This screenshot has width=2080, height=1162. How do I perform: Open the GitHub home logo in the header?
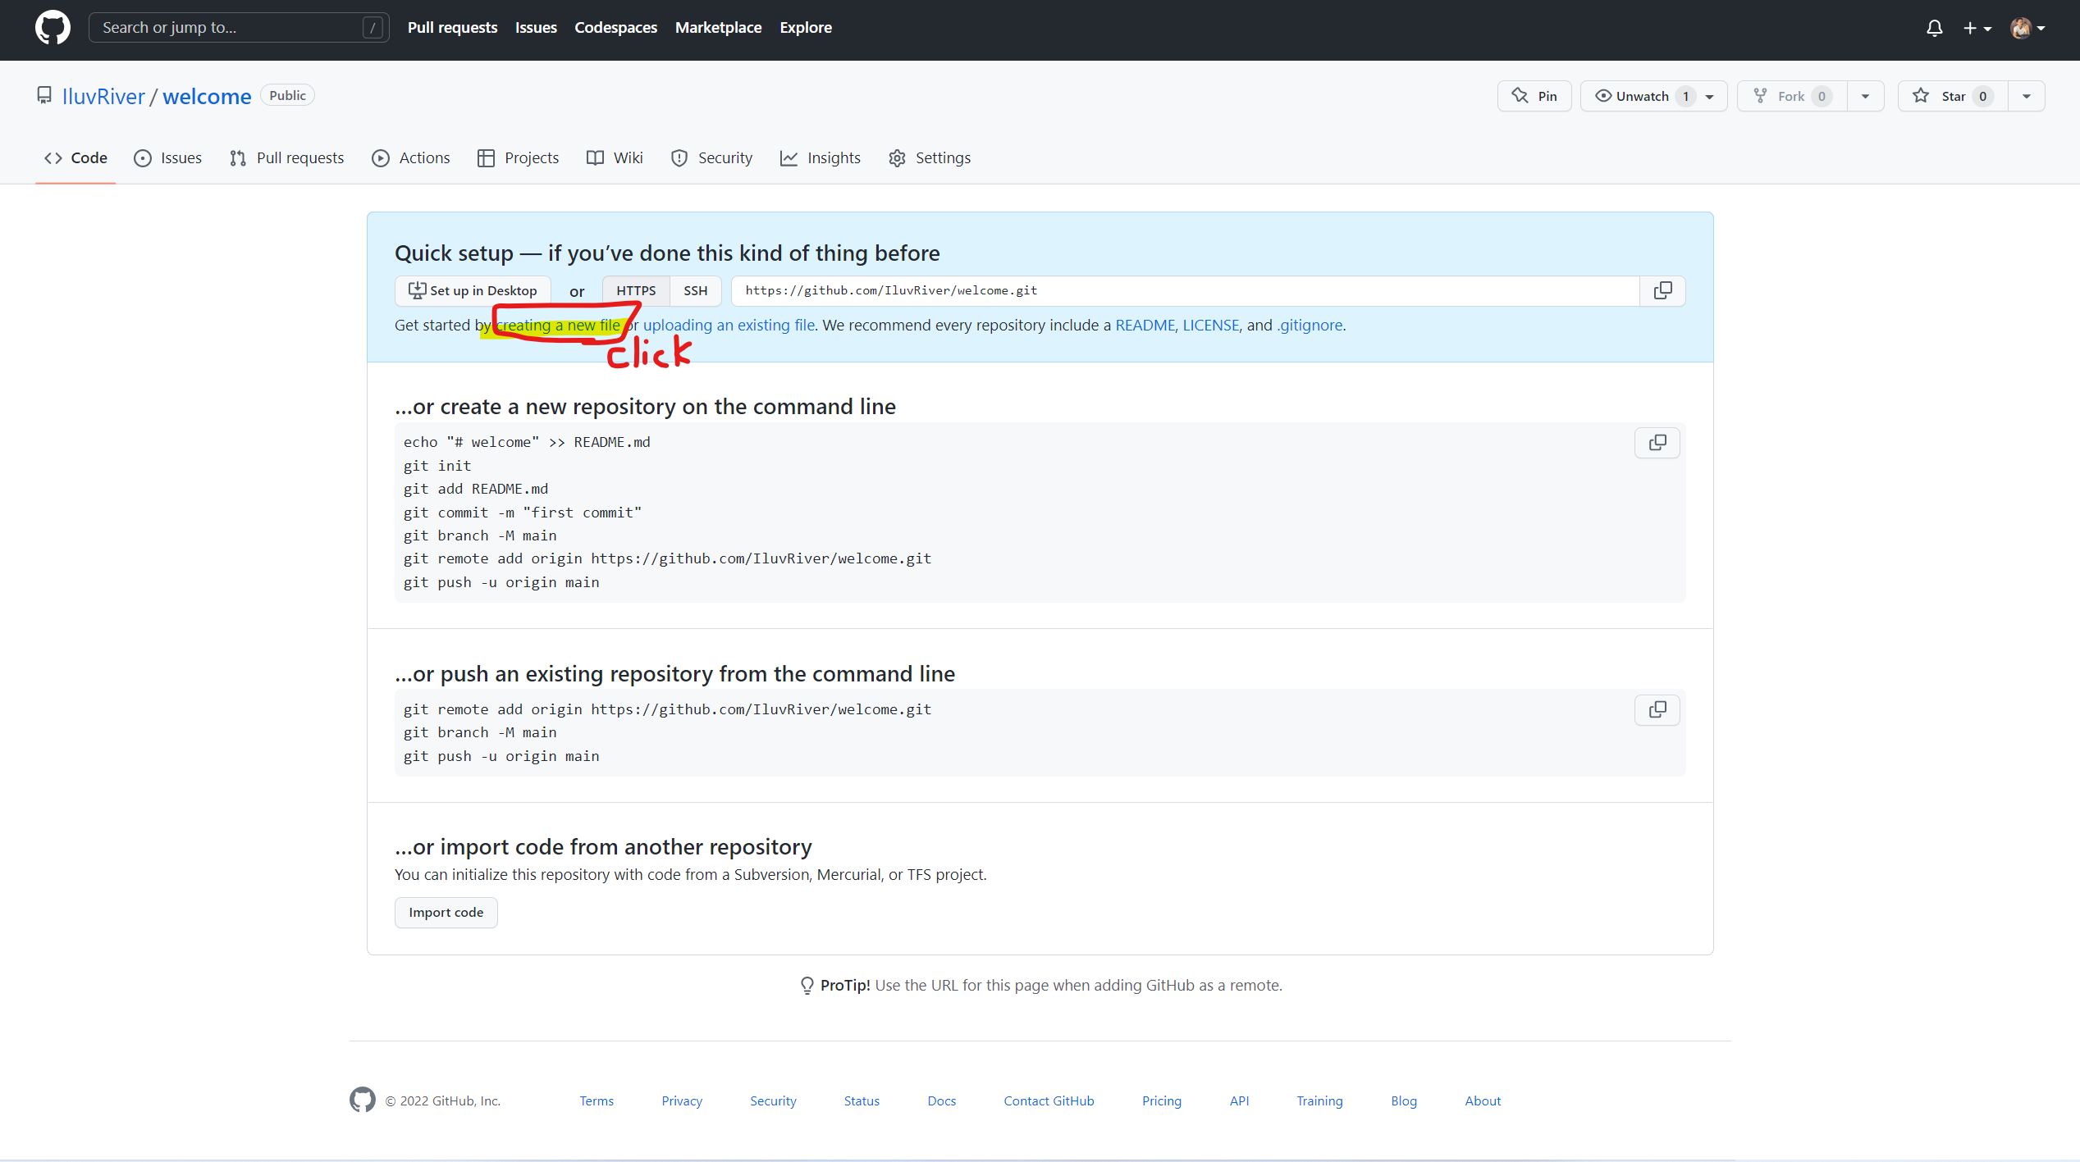(x=53, y=27)
